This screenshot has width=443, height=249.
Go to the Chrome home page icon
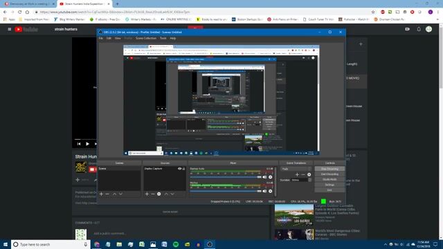click(x=27, y=12)
